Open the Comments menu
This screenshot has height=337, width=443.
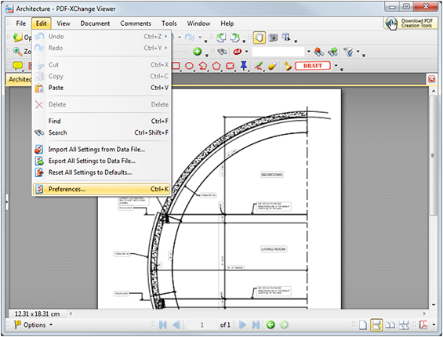[x=136, y=24]
